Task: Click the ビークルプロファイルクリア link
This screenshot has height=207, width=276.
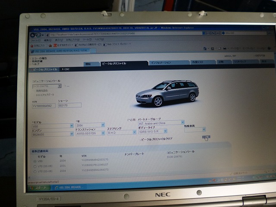Action: (157, 139)
